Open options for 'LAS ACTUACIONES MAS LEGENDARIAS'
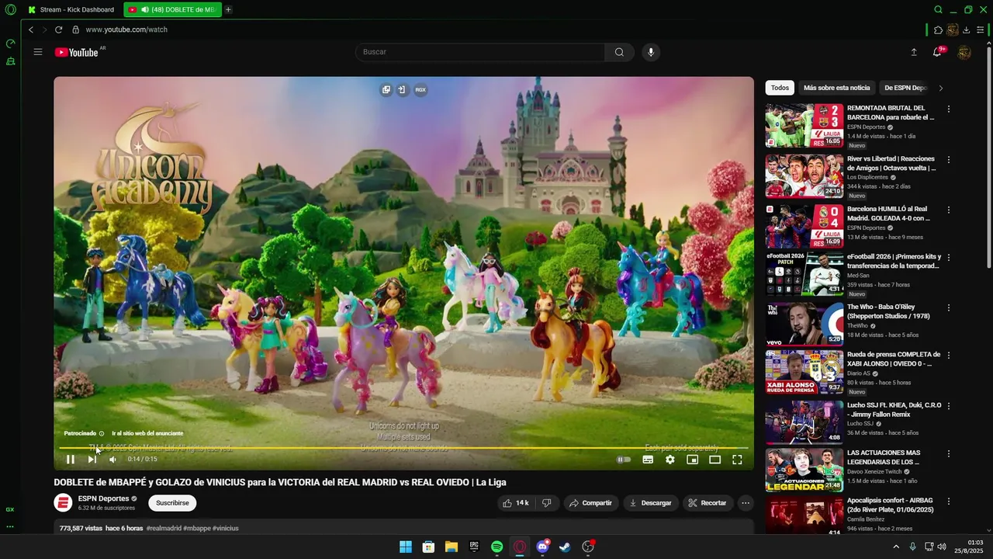Viewport: 993px width, 559px height. point(948,453)
